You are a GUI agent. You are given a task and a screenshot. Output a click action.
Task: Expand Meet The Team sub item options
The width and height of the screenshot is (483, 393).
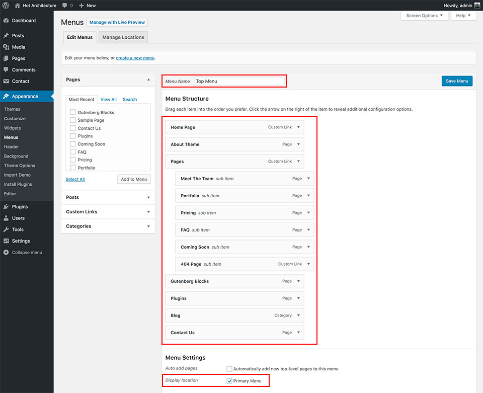[x=308, y=178]
